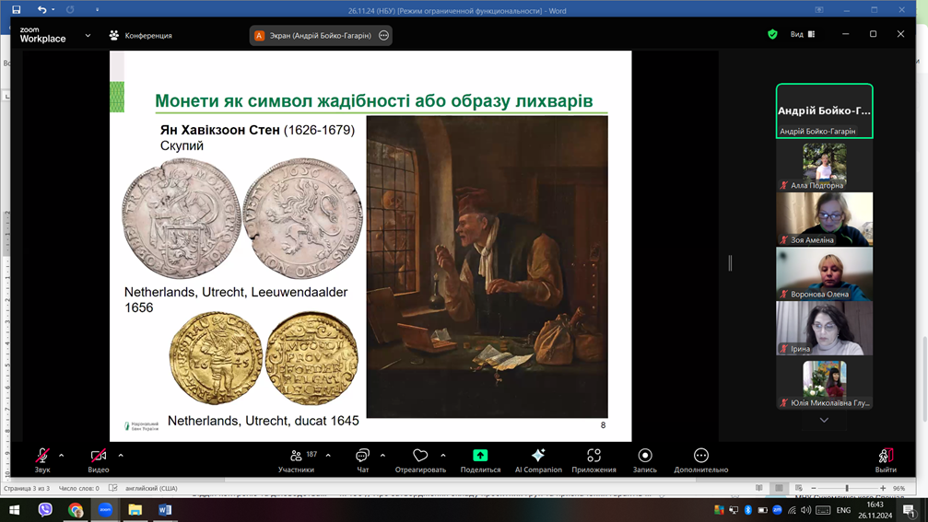The image size is (928, 522).
Task: Click the green encryption shield icon
Action: 772,34
